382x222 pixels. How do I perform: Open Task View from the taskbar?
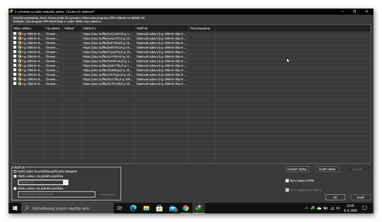tap(120, 208)
